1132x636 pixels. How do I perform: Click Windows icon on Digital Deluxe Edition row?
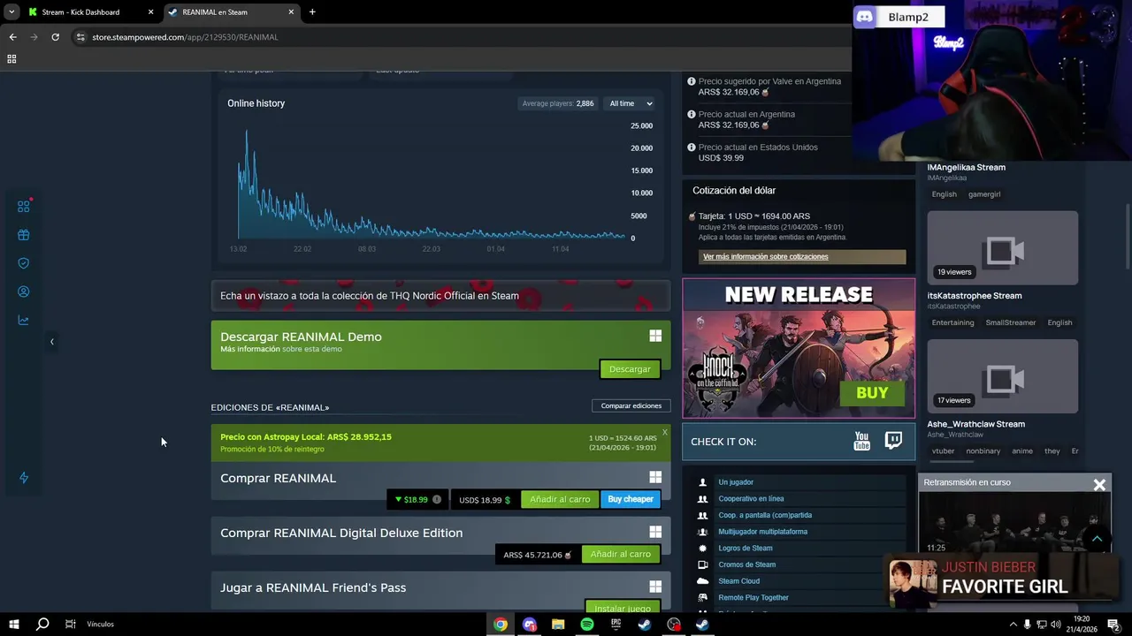(x=655, y=532)
